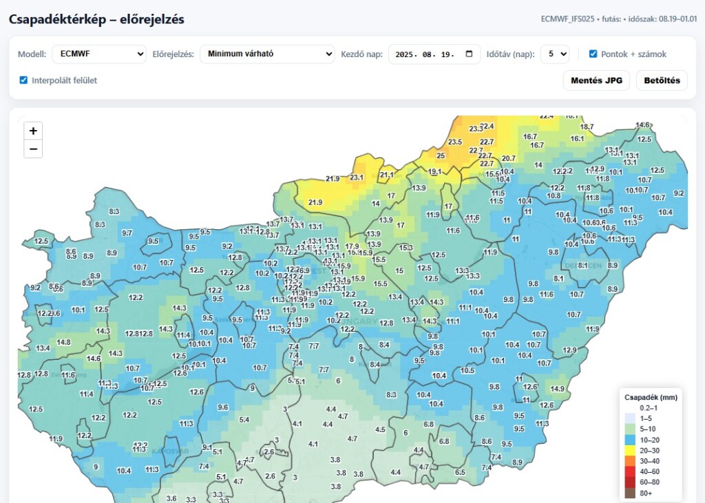Focus the Kezdő nap date field
Viewport: 705px width, 503px height.
427,54
